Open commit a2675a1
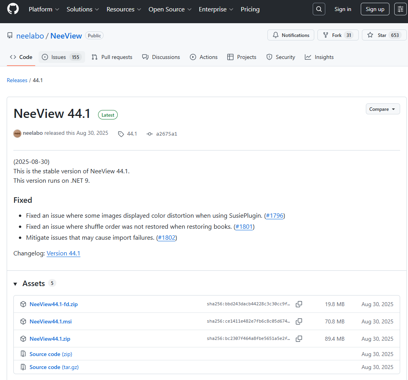The height and width of the screenshot is (380, 408). [166, 134]
